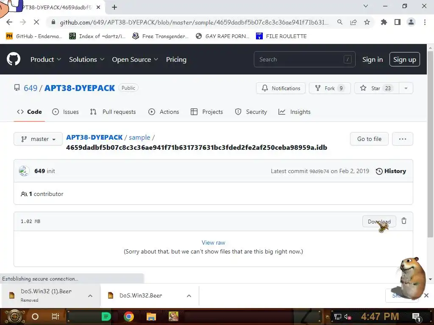
Task: Click the Cortana circle on the taskbar
Action: [35, 317]
